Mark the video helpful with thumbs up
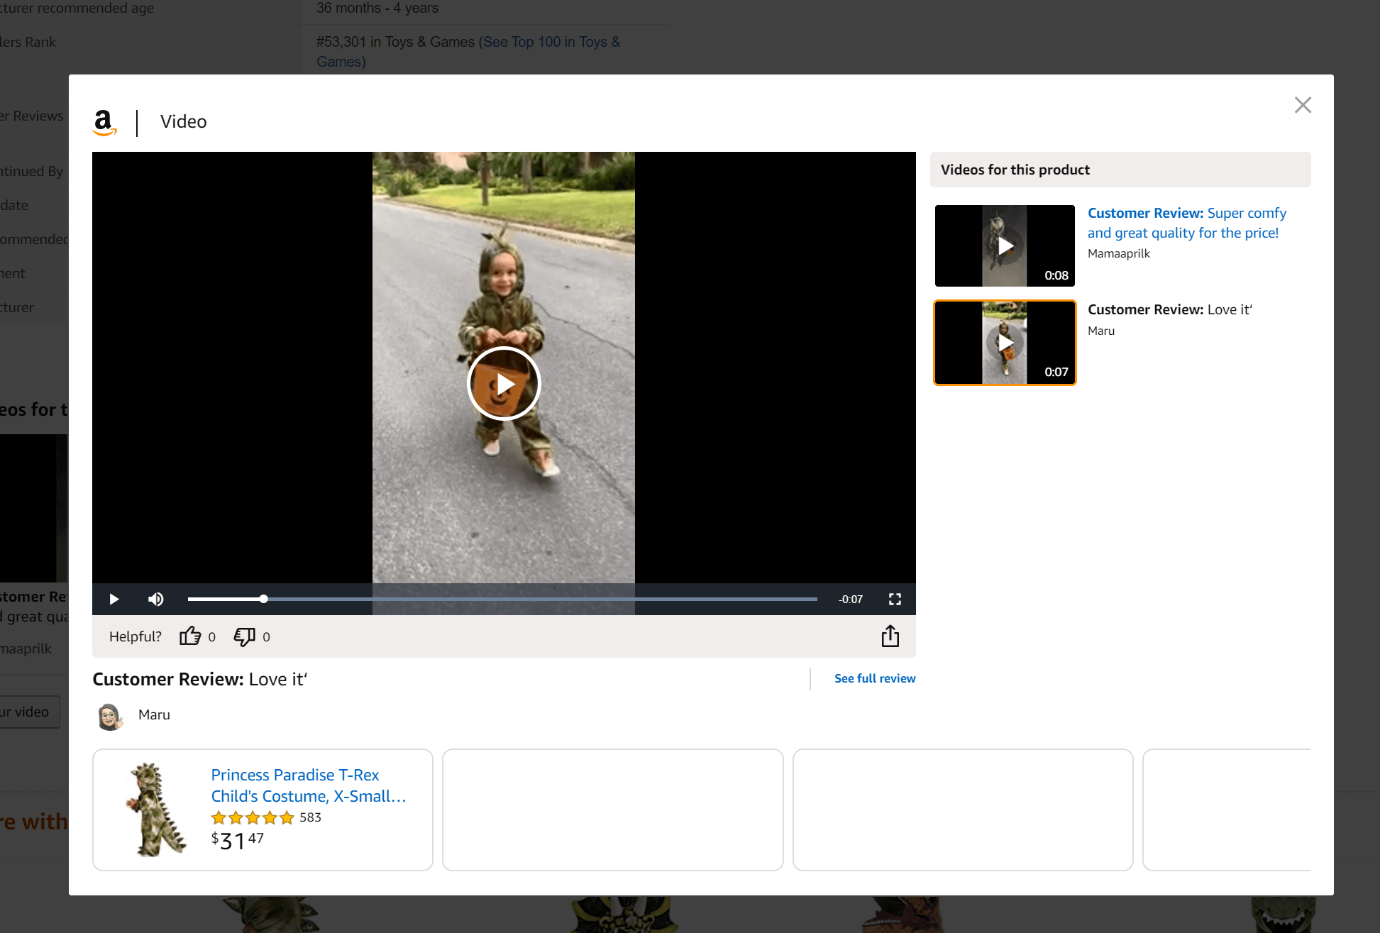Image resolution: width=1380 pixels, height=933 pixels. pos(190,636)
